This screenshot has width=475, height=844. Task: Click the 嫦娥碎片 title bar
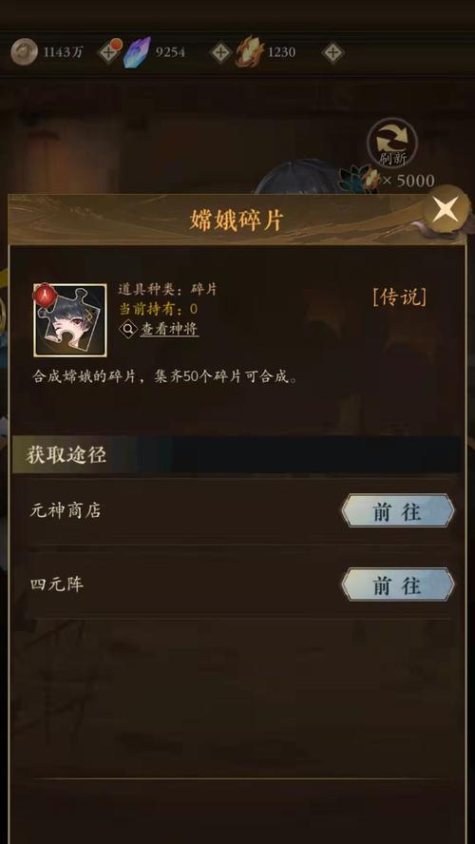point(237,221)
